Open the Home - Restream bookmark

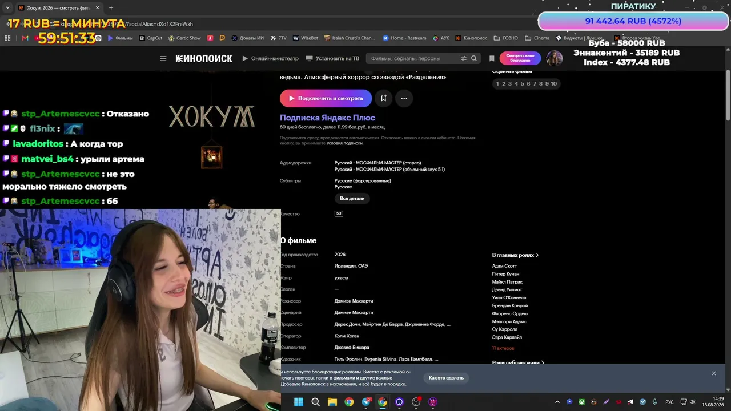tap(404, 38)
